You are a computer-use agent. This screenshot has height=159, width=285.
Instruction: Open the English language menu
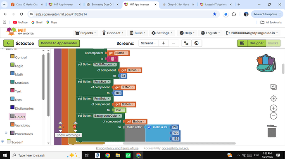[x=210, y=33]
